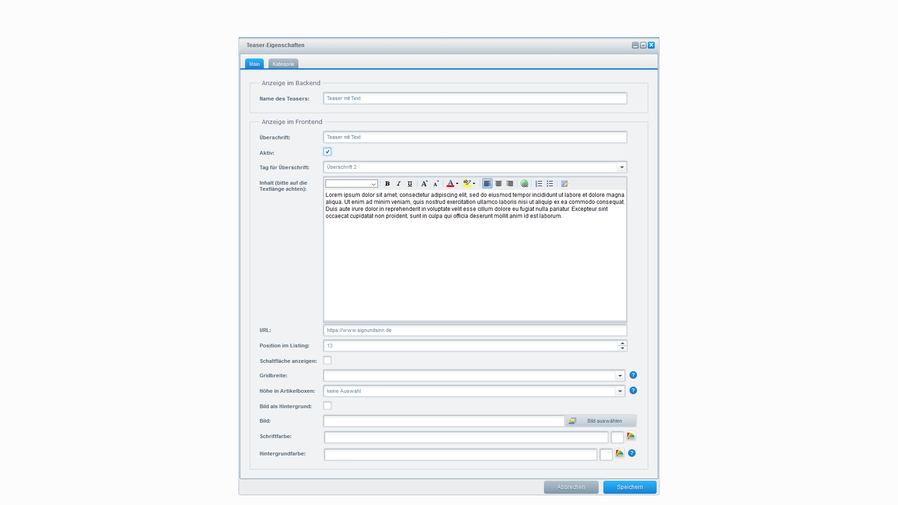Expand the Höhe in Artikelboxen dropdown
898x505 pixels.
tap(621, 390)
